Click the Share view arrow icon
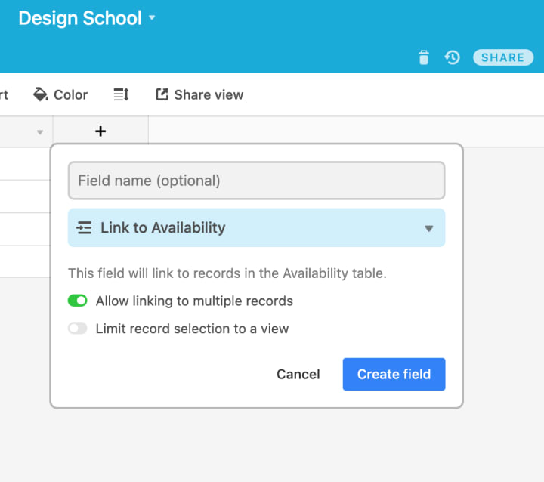 (162, 94)
